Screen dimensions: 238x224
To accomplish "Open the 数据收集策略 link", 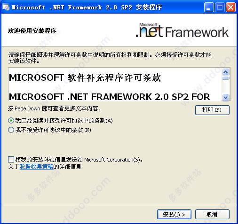I will coord(36,167).
